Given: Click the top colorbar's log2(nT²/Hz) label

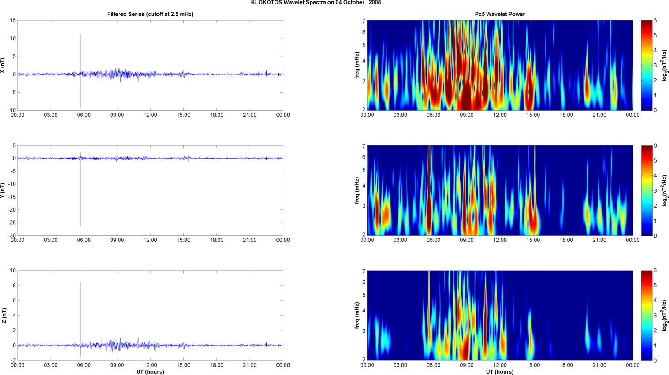Looking at the screenshot, I should click(665, 65).
